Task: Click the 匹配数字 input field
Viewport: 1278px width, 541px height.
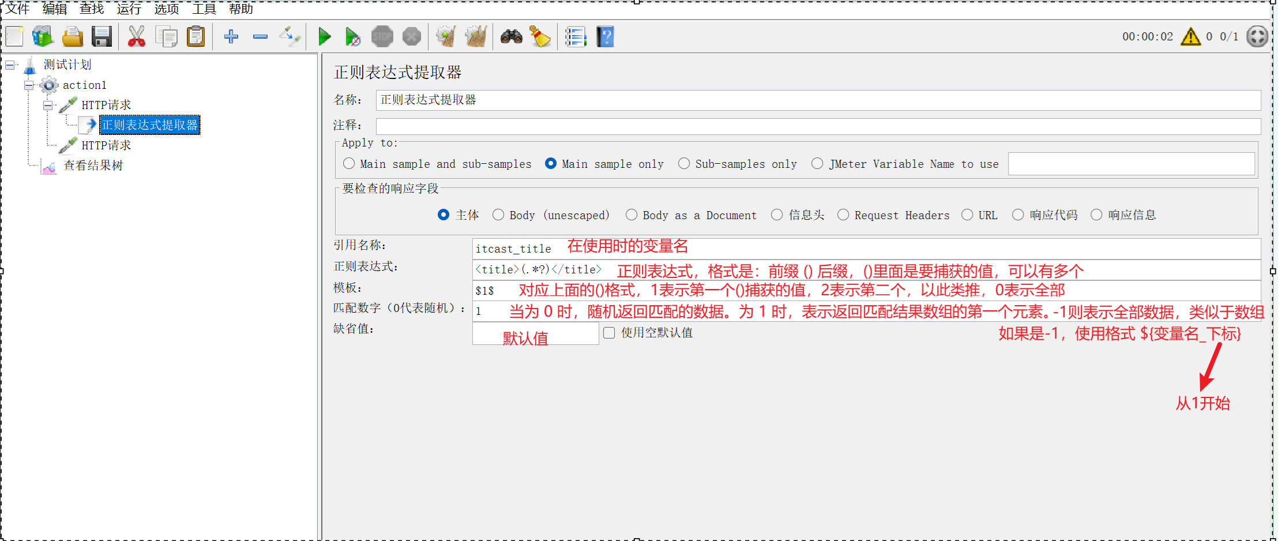Action: point(866,311)
